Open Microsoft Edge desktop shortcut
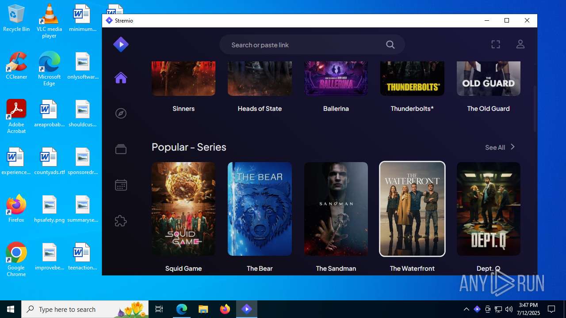 click(49, 69)
